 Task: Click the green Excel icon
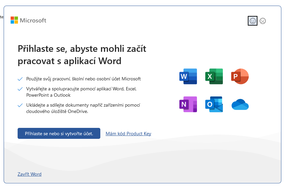coord(214,76)
